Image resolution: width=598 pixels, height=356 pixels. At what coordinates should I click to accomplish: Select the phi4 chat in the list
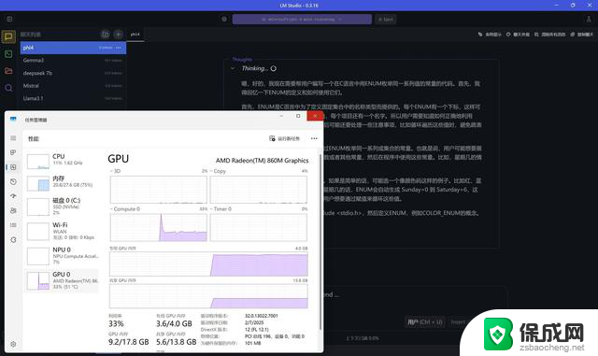pyautogui.click(x=73, y=48)
